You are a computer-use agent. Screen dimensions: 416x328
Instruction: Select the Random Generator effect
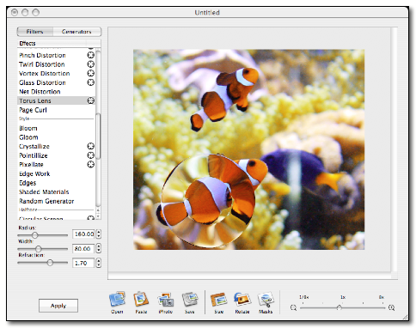(46, 201)
